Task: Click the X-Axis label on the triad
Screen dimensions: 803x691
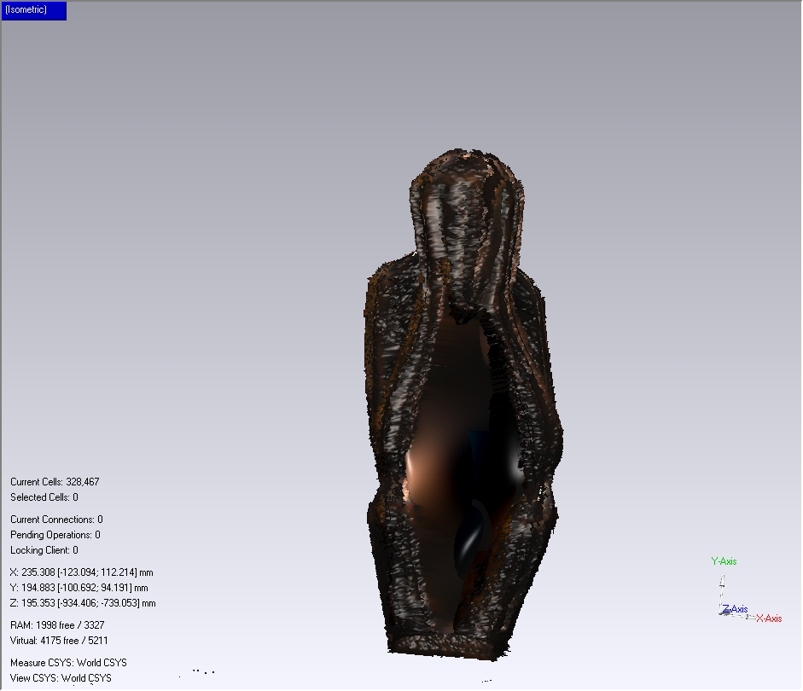Action: click(x=769, y=618)
